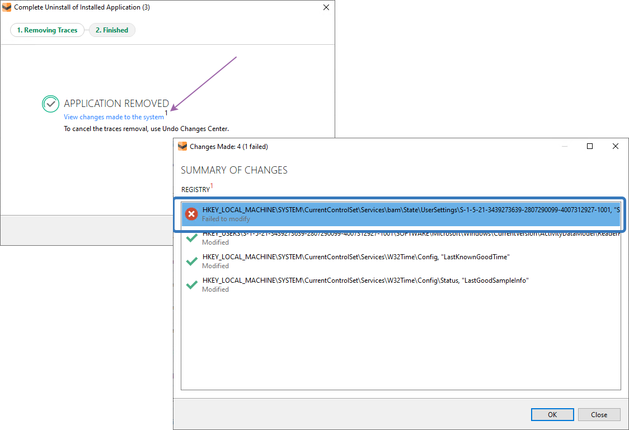Click the Application Removed circle check icon
This screenshot has width=629, height=430.
tap(50, 104)
